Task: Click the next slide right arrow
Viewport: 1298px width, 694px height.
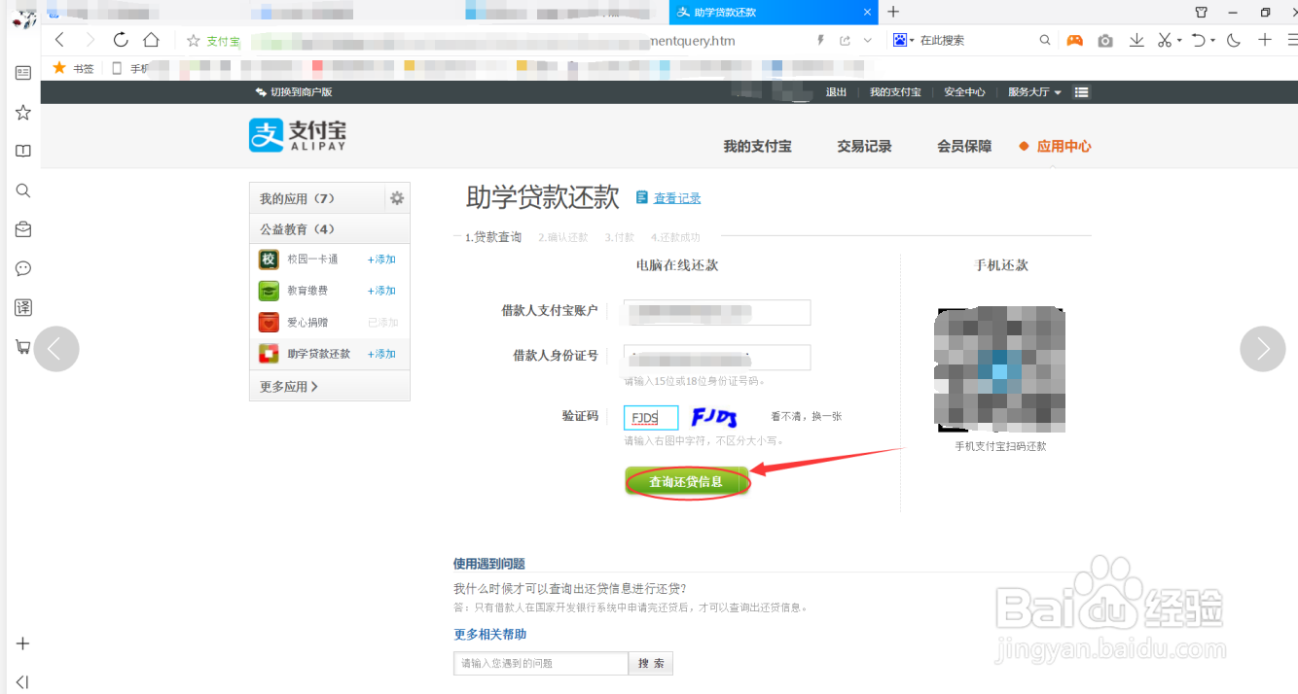Action: point(1263,348)
